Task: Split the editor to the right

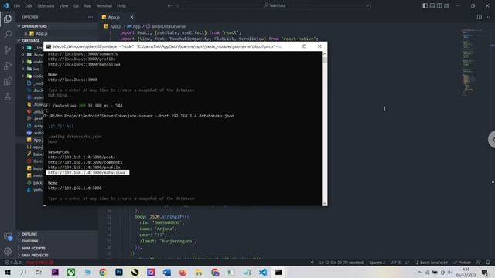Action: 480,17
